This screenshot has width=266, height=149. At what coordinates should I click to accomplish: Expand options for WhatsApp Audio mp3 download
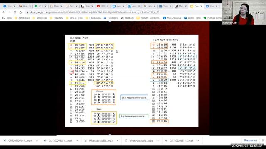(x=118, y=141)
